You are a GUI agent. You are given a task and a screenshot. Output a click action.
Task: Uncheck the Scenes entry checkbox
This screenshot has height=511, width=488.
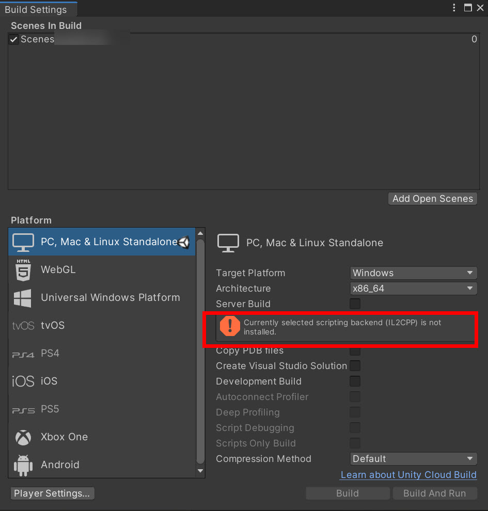pyautogui.click(x=14, y=39)
